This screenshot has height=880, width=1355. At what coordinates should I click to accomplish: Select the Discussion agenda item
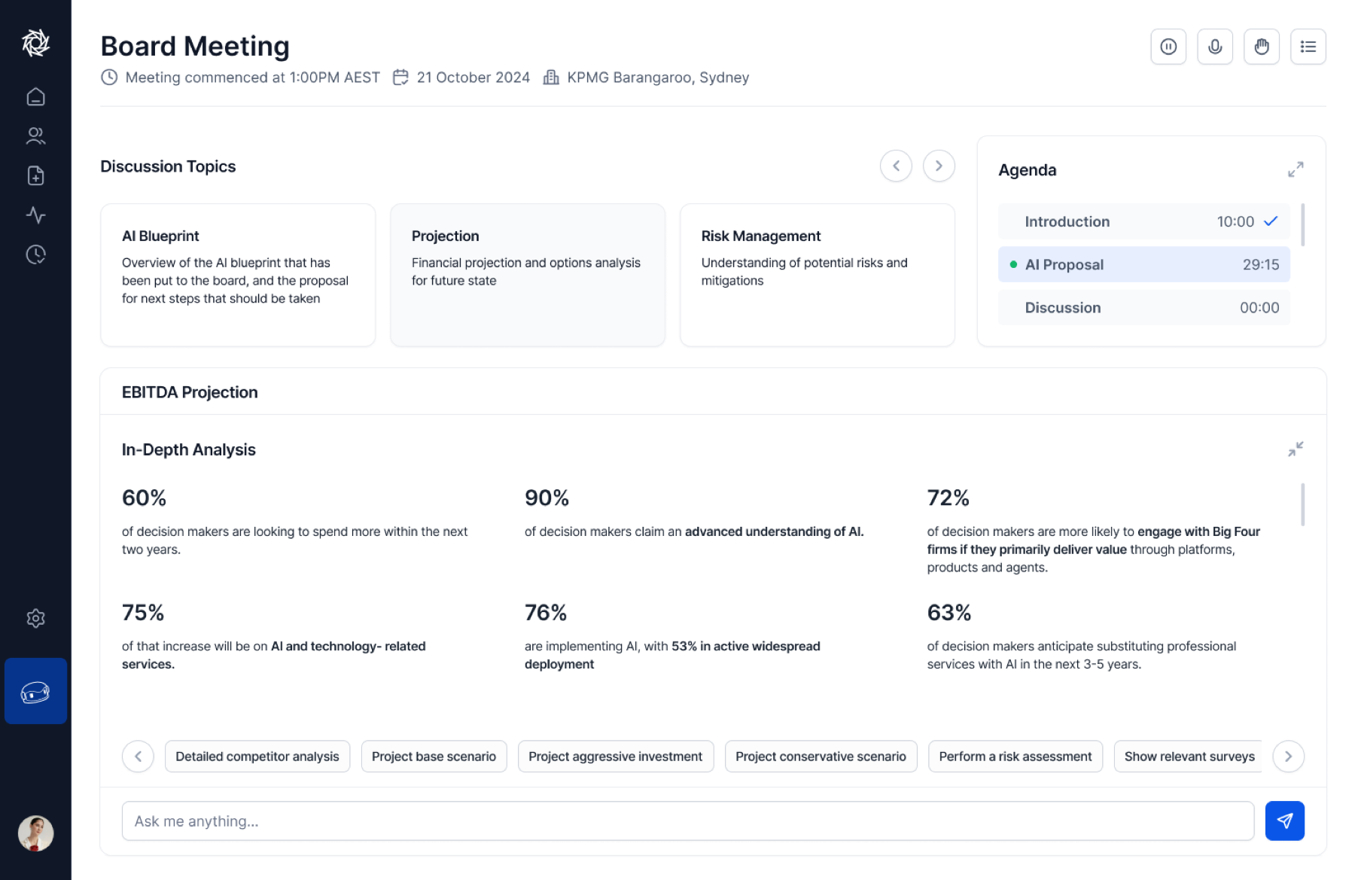click(1143, 307)
